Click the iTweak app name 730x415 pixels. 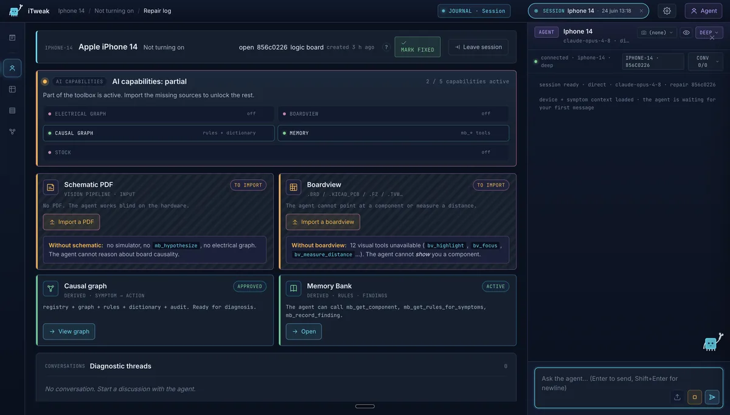(x=38, y=11)
